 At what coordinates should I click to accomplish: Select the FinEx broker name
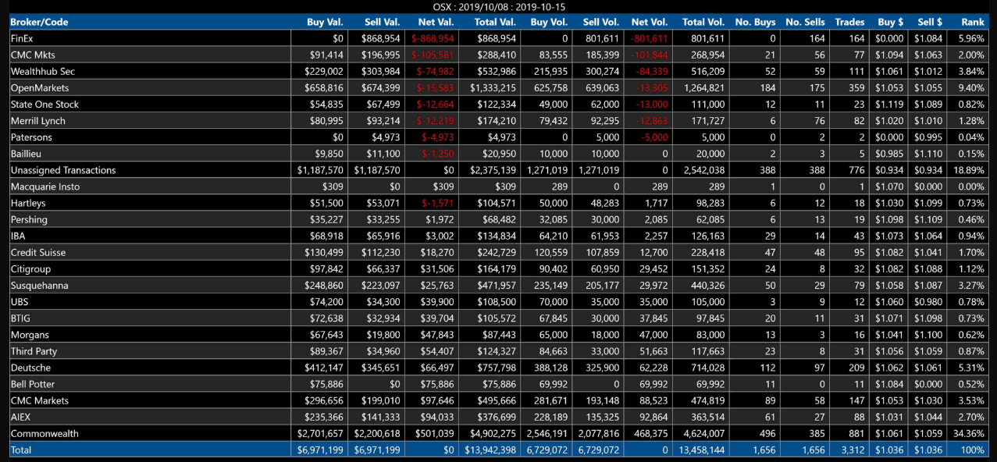[22, 38]
